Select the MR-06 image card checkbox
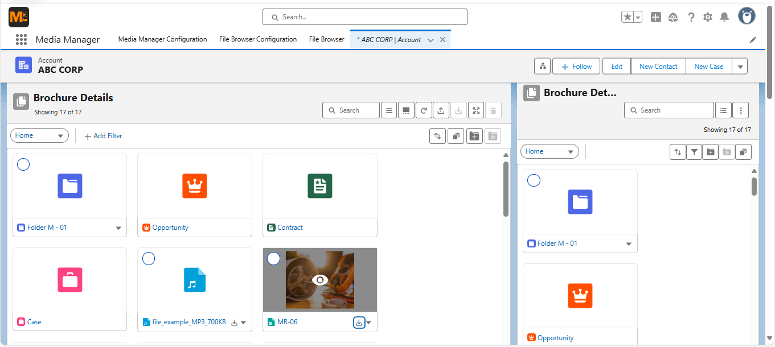The width and height of the screenshot is (775, 347). pyautogui.click(x=274, y=259)
